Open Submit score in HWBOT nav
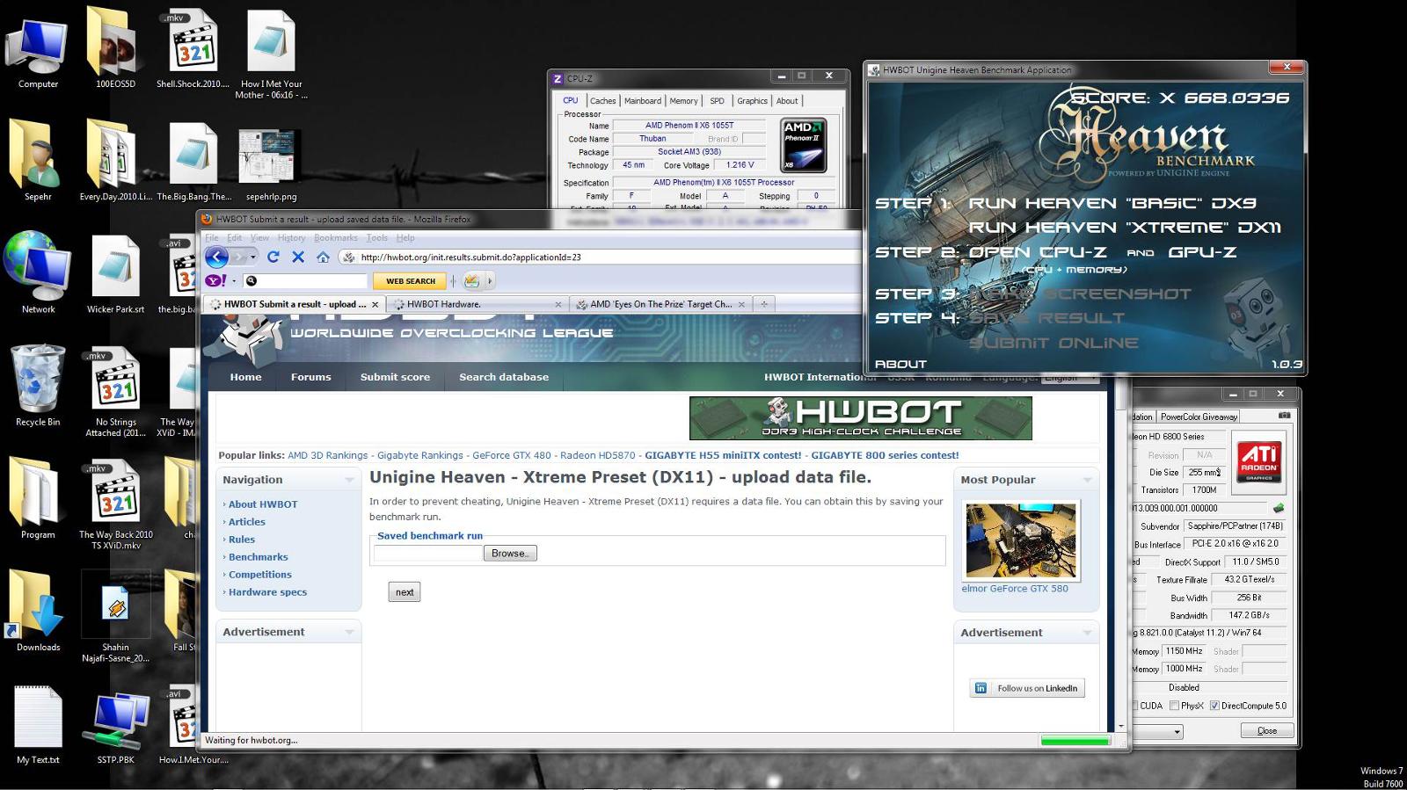Screen dimensions: 1407x790 pos(395,377)
